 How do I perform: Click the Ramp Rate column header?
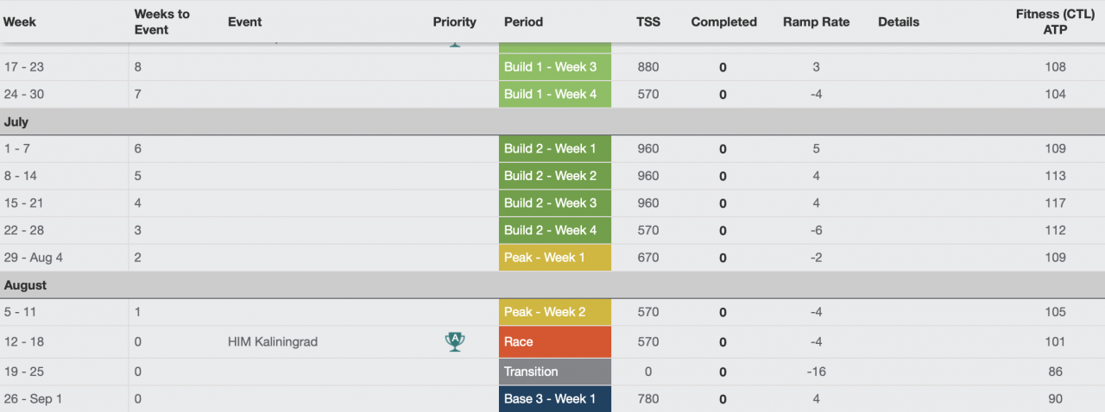(x=816, y=22)
